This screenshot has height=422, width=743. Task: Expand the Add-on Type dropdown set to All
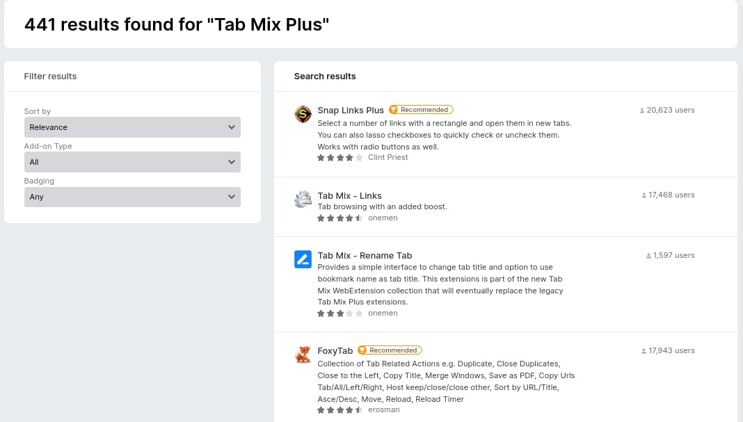click(x=132, y=162)
